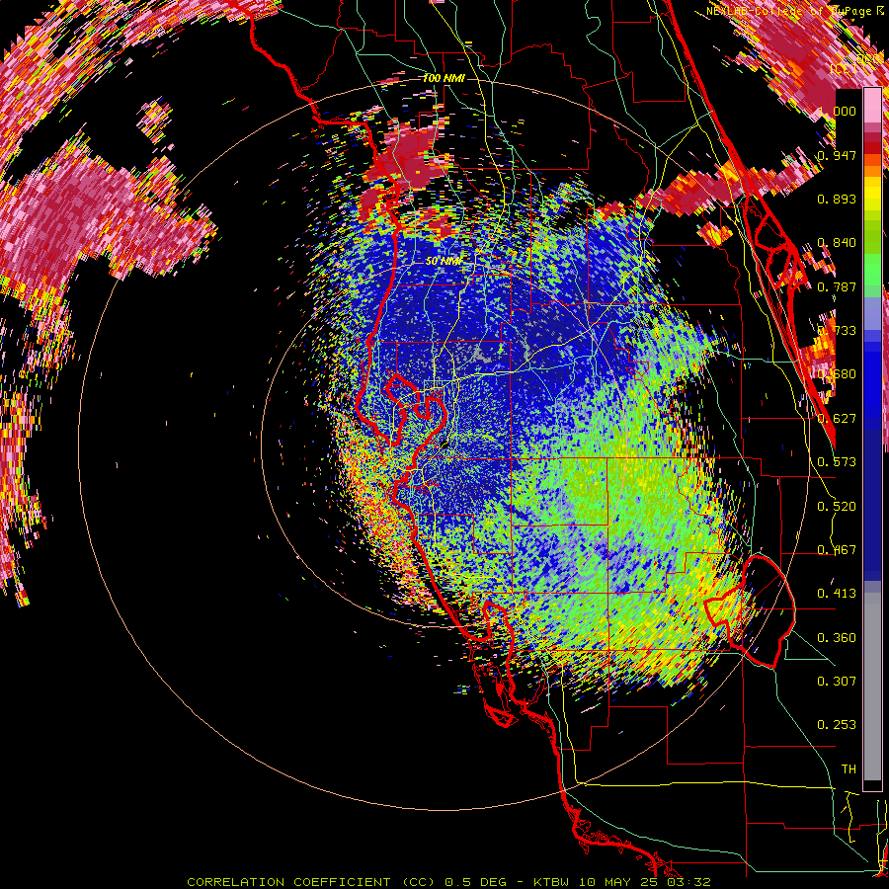The height and width of the screenshot is (889, 889).
Task: Pick the light pink top color bar segment
Action: tap(872, 106)
